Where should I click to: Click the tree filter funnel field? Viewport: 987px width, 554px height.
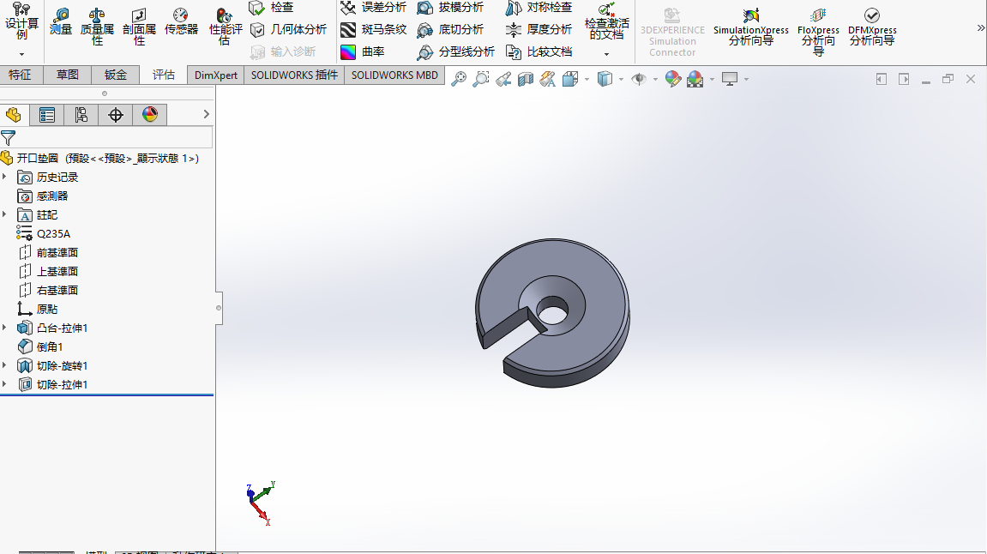106,137
